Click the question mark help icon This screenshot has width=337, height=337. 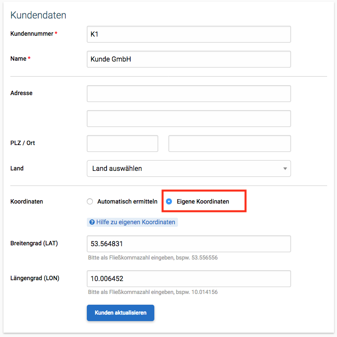click(x=92, y=222)
